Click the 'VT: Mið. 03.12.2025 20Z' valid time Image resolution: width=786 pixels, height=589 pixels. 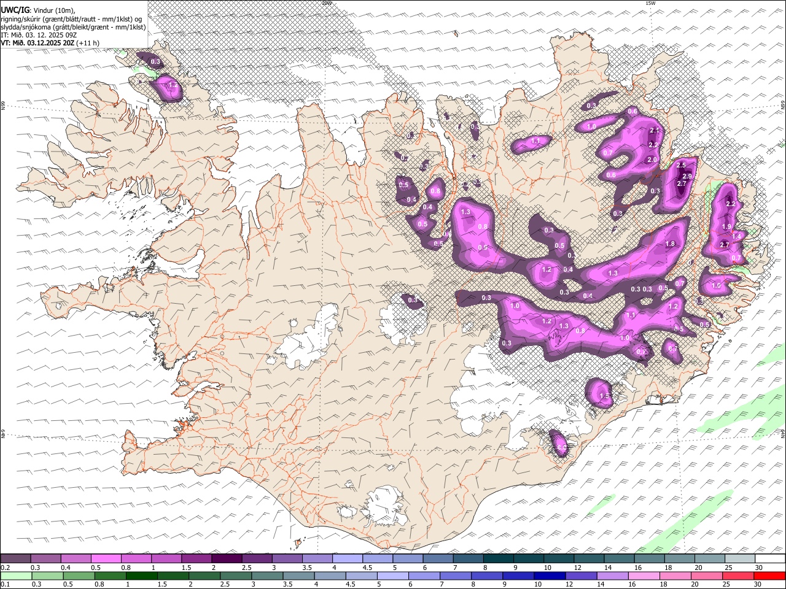[x=37, y=43]
